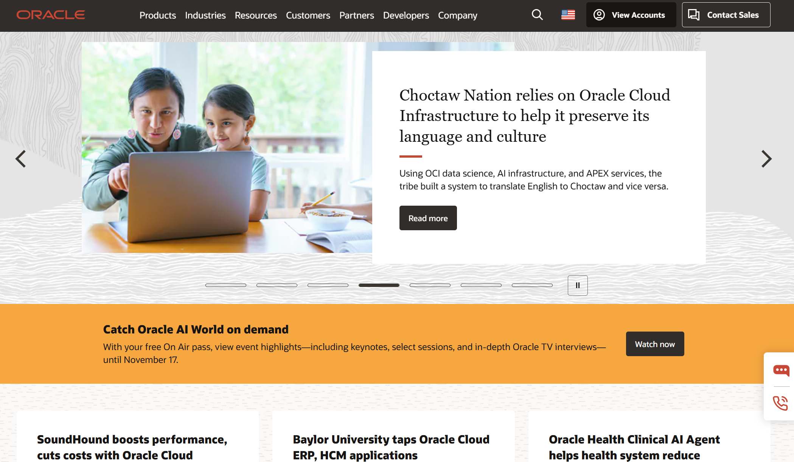Image resolution: width=794 pixels, height=462 pixels.
Task: Go to the previous carousel slide
Action: coord(21,159)
